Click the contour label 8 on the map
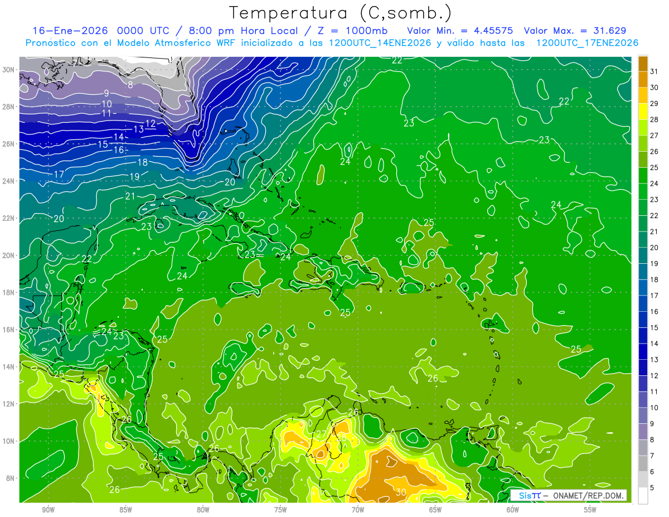669x517 pixels. pos(130,85)
